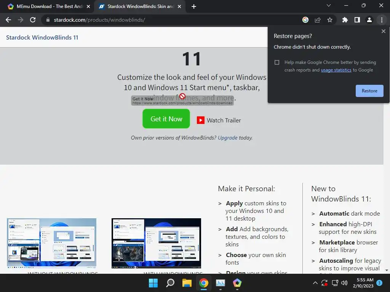Select Stardock WindowBlinds tab
Viewport: 390px width, 292px height.
(139, 6)
